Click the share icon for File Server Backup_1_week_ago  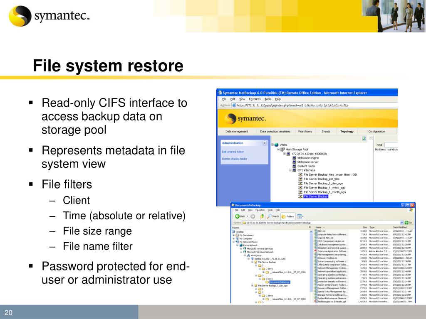click(x=300, y=187)
